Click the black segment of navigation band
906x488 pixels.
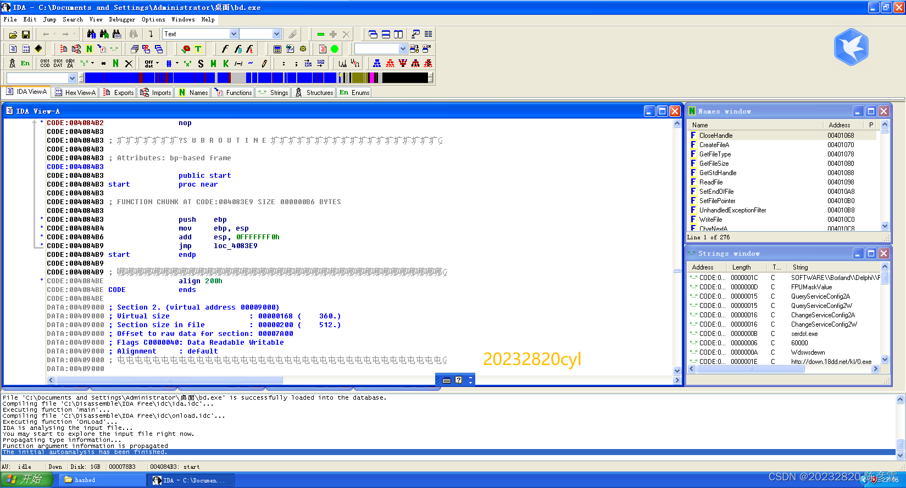404,78
